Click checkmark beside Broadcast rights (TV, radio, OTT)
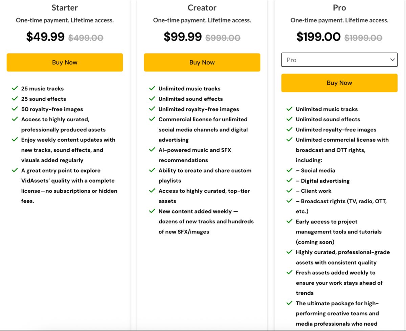 pos(289,201)
